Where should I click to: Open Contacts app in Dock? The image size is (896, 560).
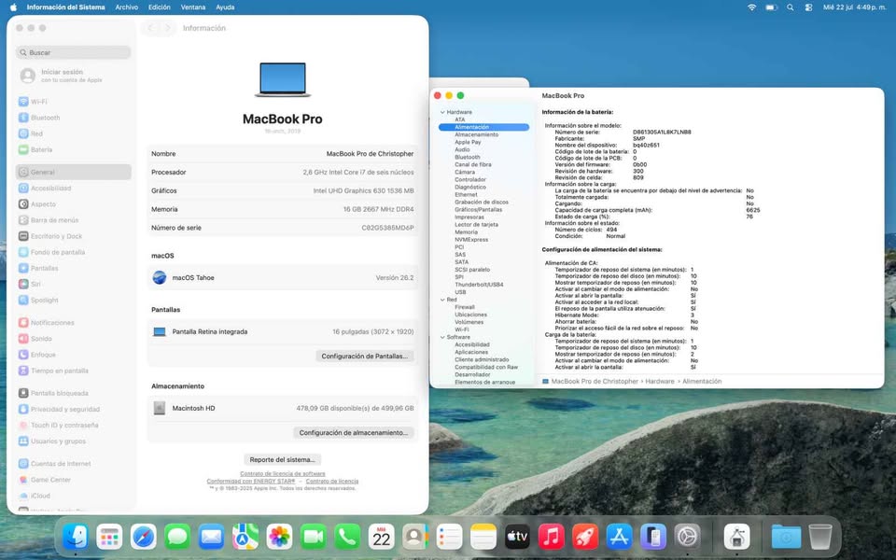point(415,537)
